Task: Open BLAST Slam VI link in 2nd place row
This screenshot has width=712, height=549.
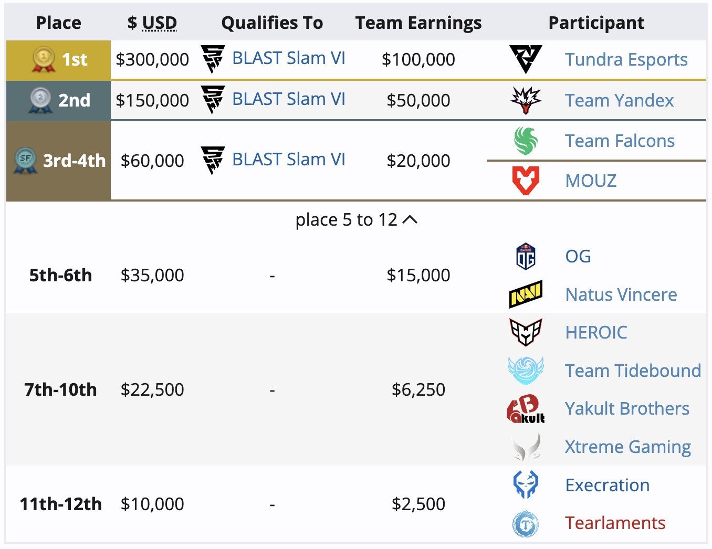Action: [x=288, y=99]
